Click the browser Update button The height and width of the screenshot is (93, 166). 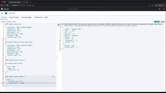coord(161,5)
